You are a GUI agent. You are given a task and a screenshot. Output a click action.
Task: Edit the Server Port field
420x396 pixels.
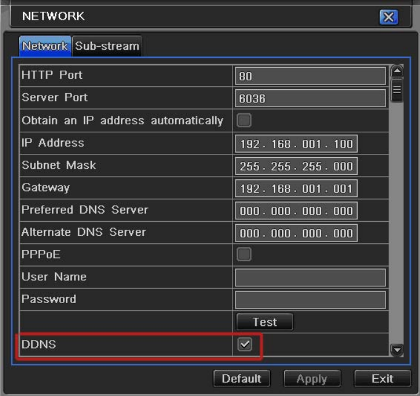click(x=310, y=99)
